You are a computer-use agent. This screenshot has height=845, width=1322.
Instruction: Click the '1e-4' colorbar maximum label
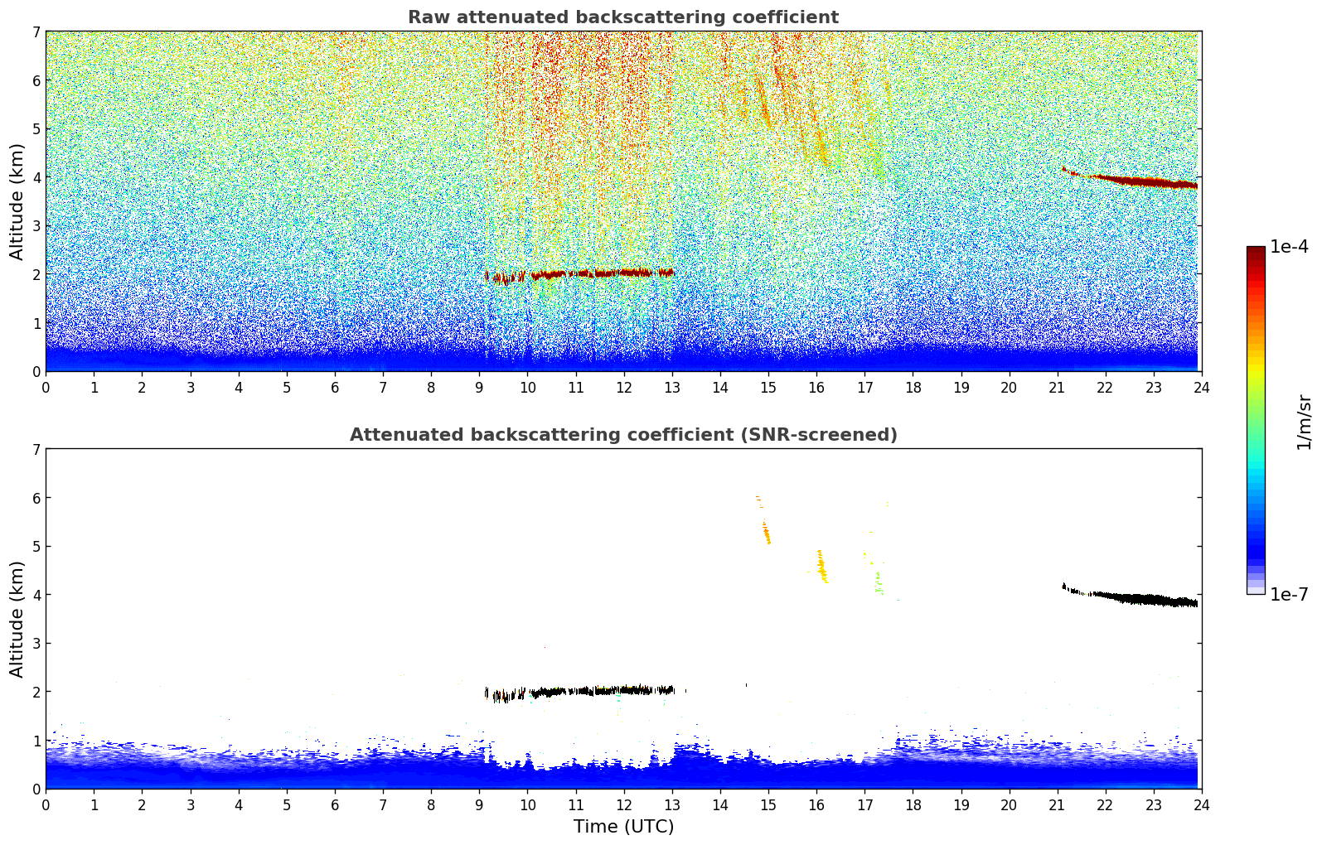1289,247
